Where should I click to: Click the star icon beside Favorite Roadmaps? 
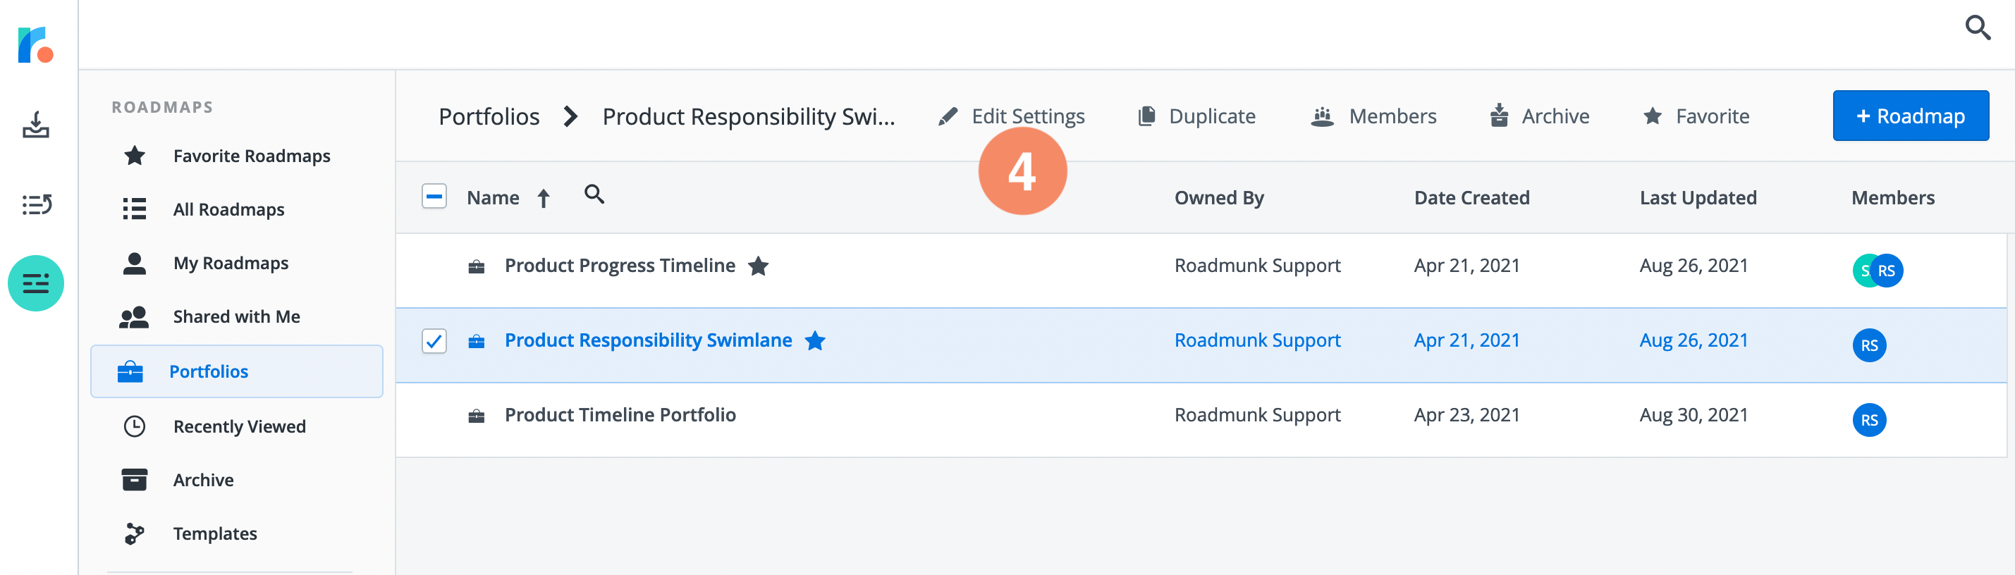click(135, 156)
